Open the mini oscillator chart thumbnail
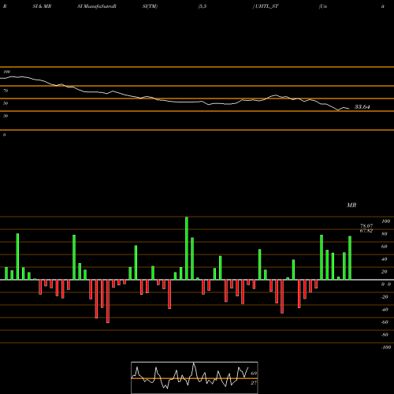 (195, 377)
